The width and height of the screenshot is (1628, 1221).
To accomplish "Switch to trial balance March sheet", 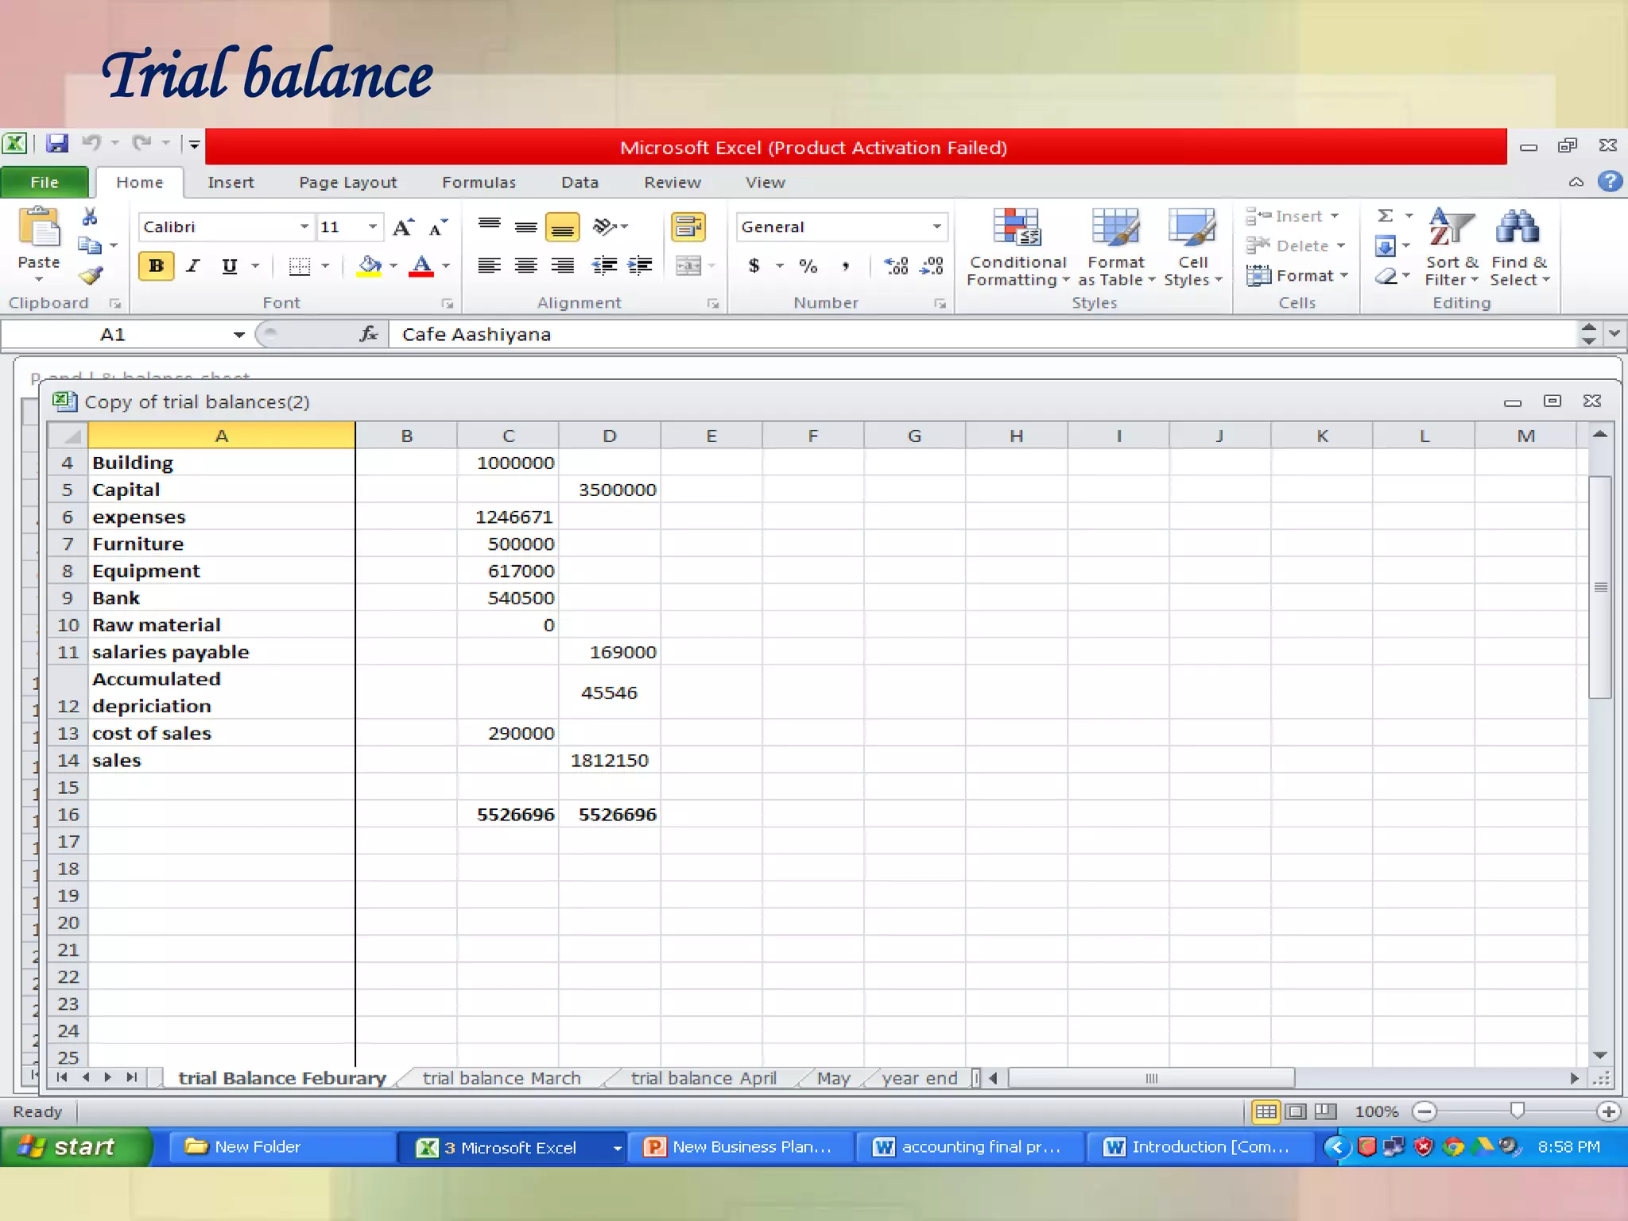I will click(x=502, y=1078).
